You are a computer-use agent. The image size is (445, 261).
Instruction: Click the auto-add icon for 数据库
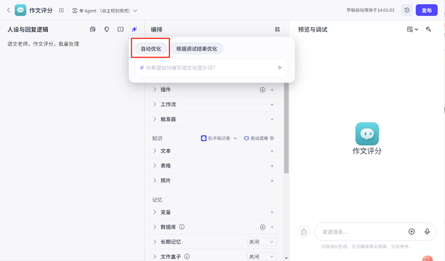(x=263, y=227)
